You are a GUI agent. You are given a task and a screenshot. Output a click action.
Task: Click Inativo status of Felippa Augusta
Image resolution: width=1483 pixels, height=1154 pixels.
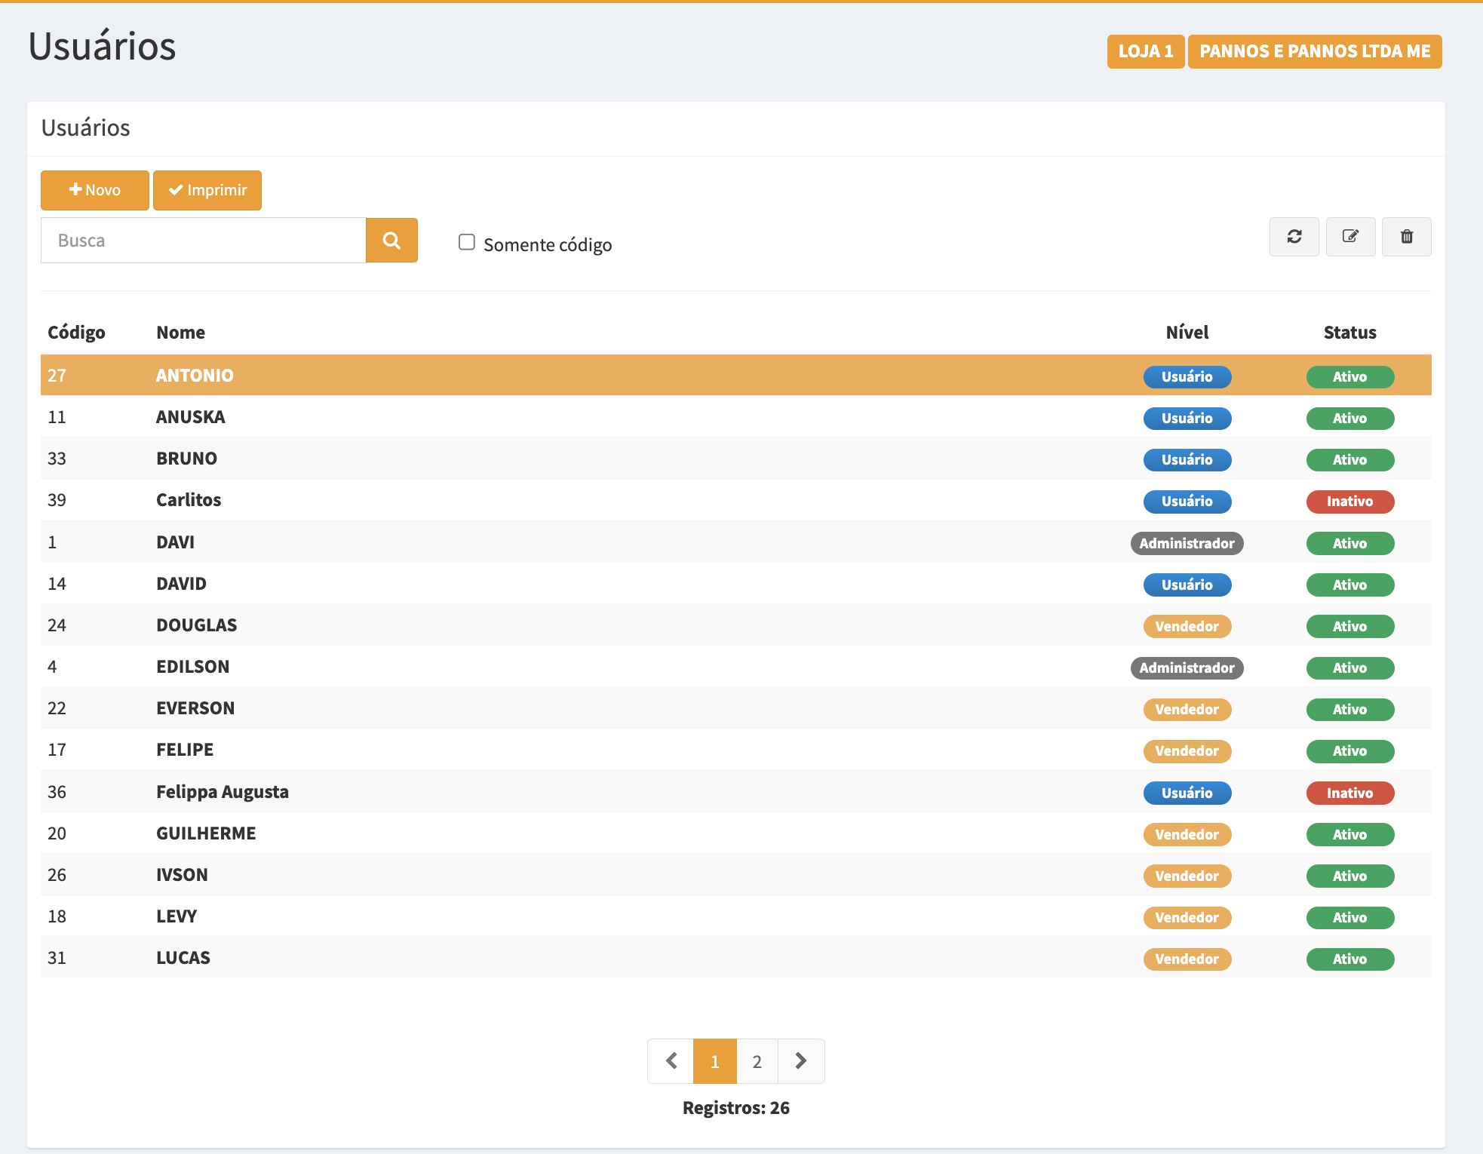click(1349, 793)
